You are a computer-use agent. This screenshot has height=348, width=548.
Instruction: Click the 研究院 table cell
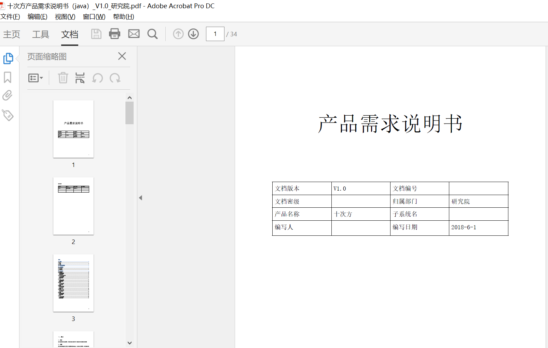(479, 201)
